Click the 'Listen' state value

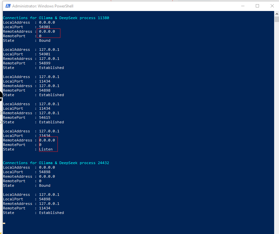[x=46, y=149]
